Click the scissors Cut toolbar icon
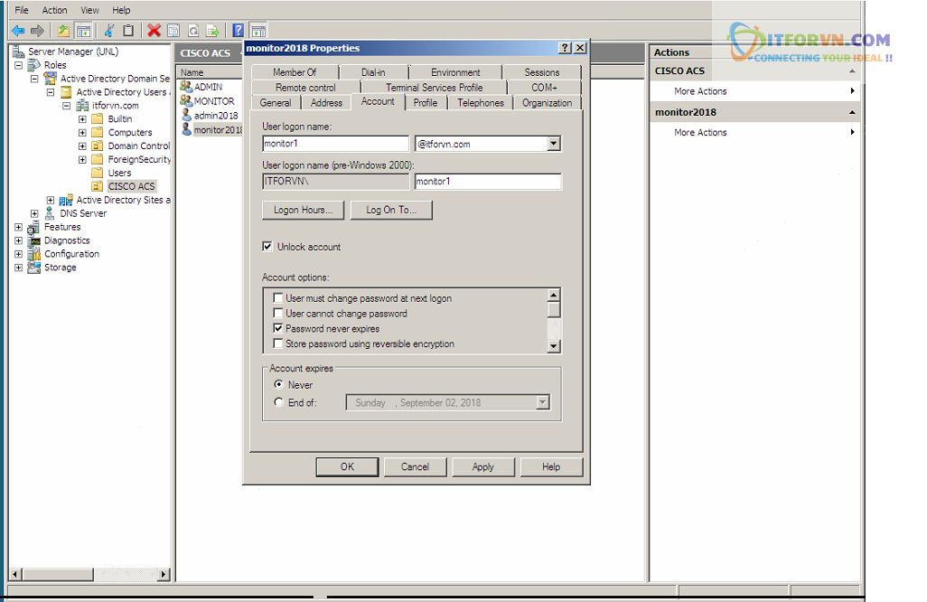This screenshot has height=602, width=927. click(109, 31)
